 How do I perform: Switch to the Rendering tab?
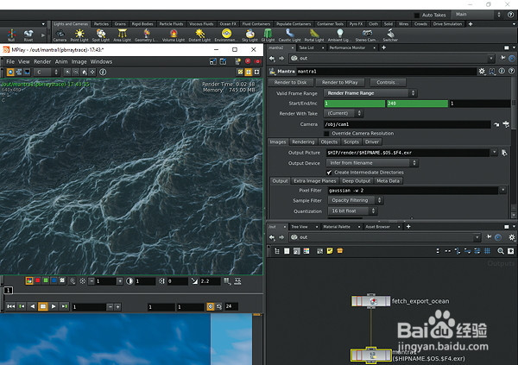coord(303,142)
